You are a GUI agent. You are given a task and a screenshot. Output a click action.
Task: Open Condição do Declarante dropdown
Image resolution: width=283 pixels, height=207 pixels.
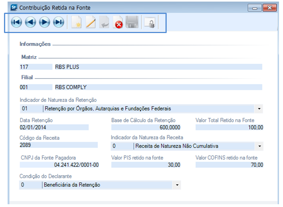click(177, 185)
